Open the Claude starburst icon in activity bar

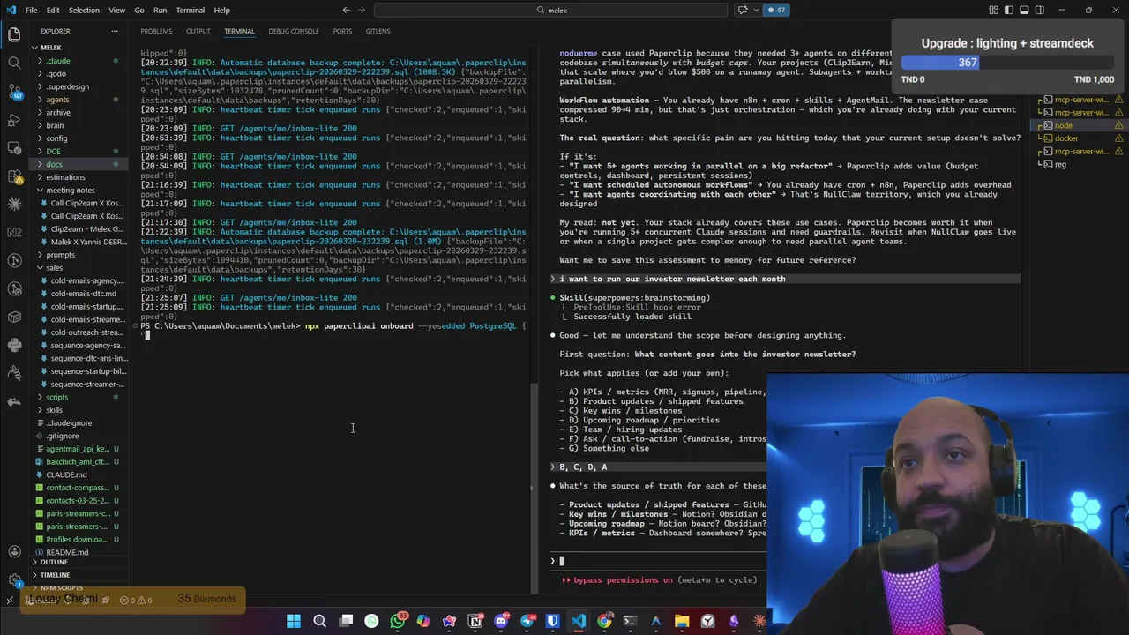tap(14, 204)
